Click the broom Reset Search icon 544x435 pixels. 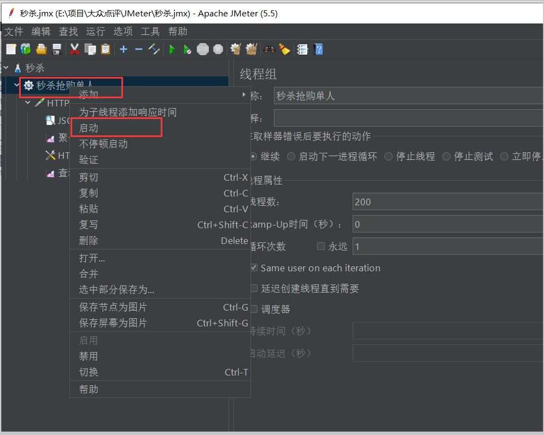click(x=284, y=50)
